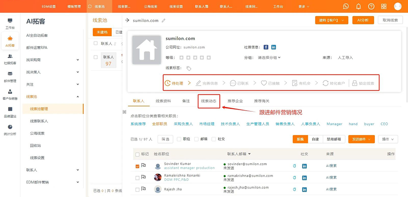This screenshot has height=197, width=408.
Task: Open the company LinkedIn icon in 社媒信息
Action: click(x=273, y=47)
